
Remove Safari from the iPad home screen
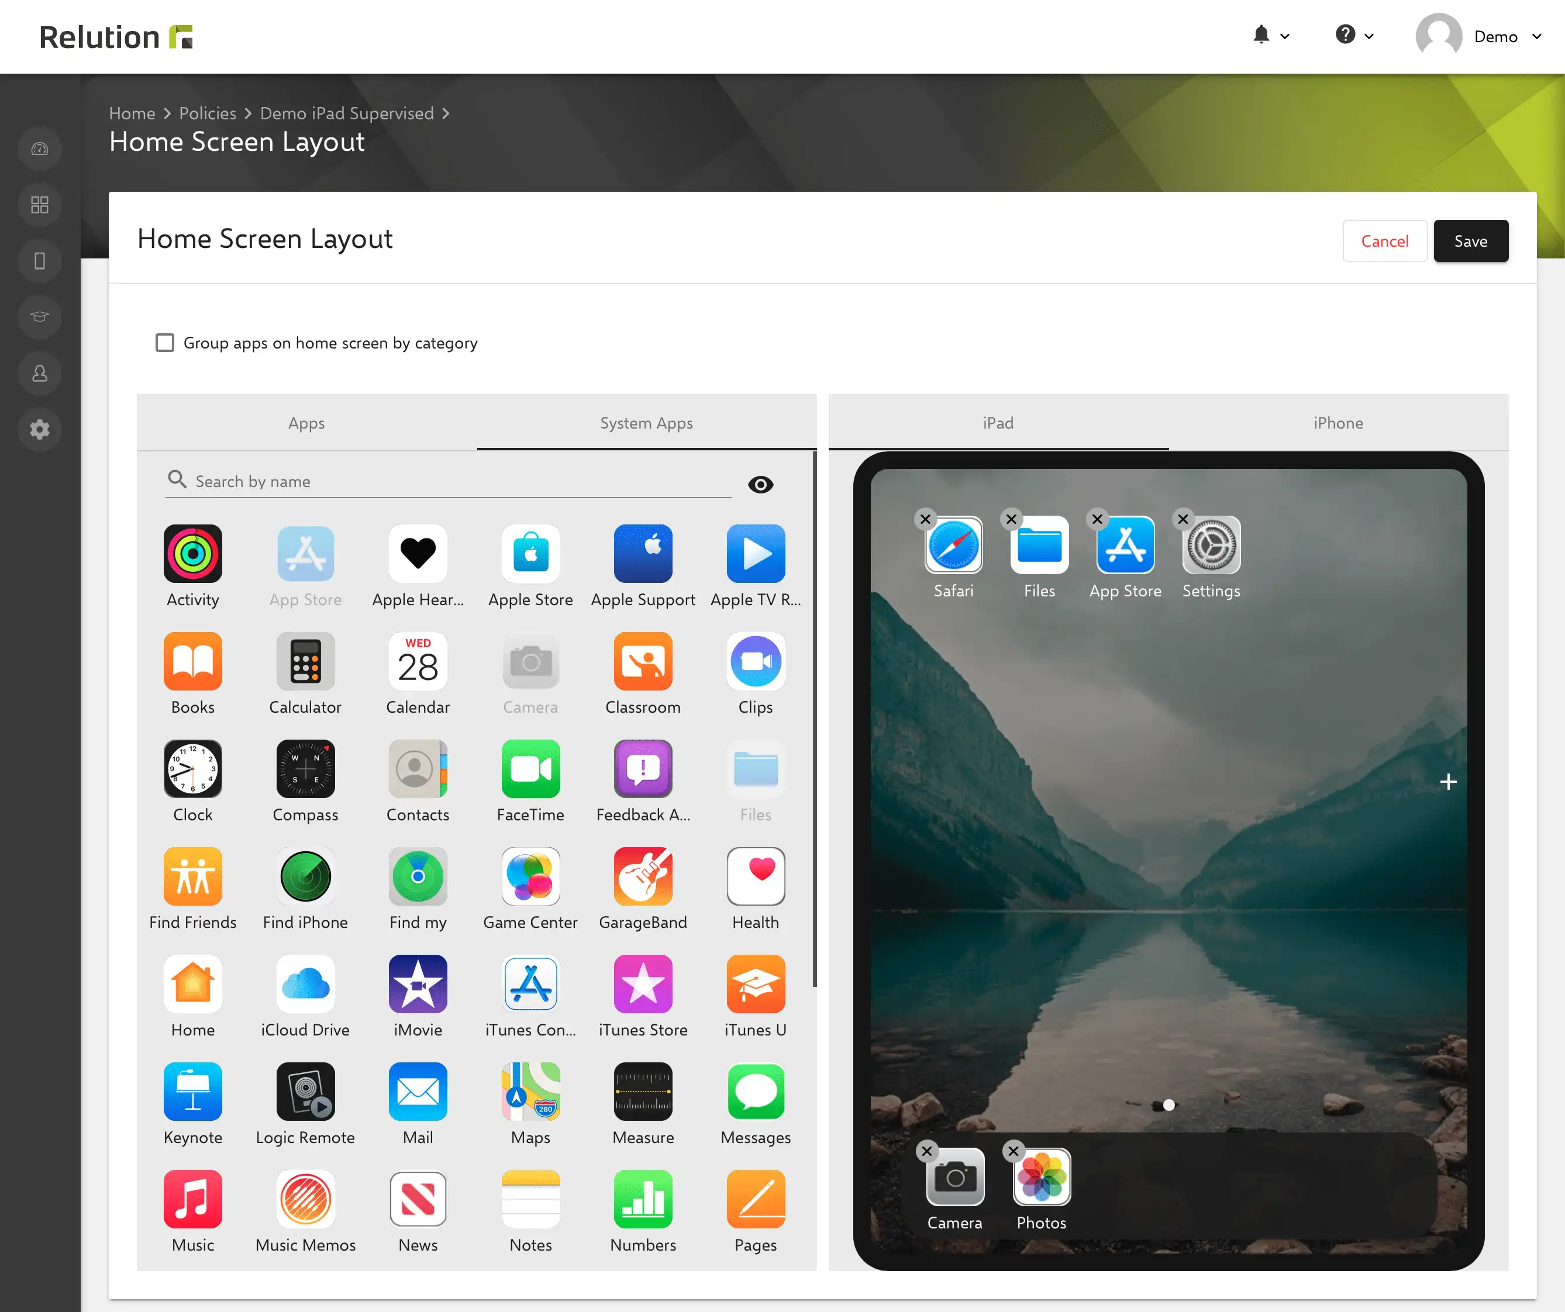[x=925, y=519]
